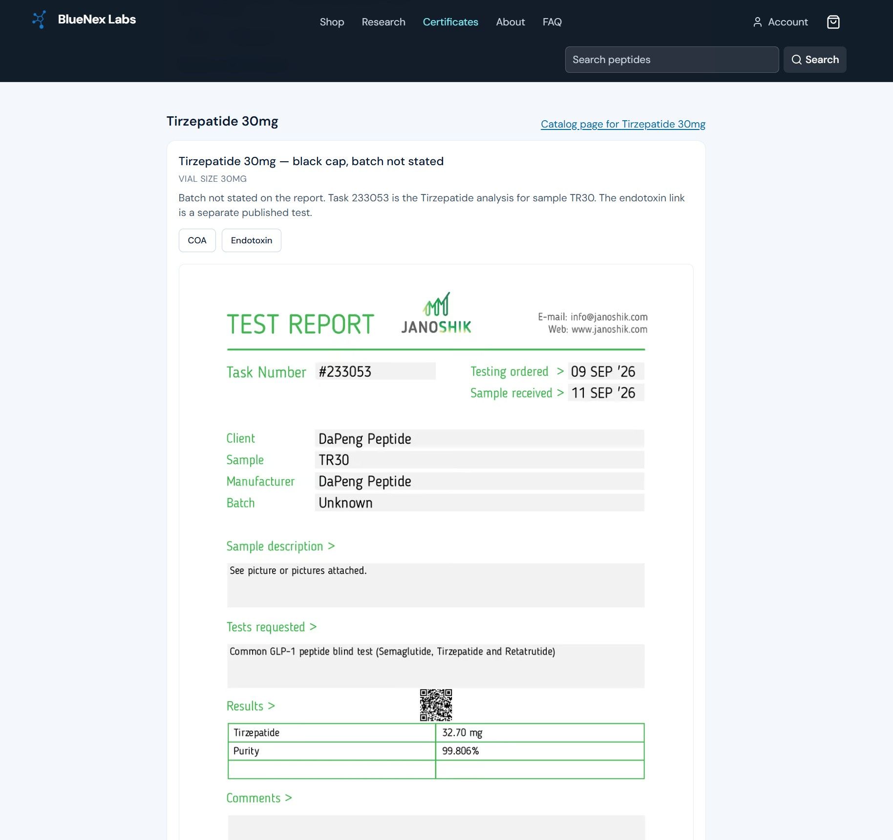Click the black cap batch title
893x840 pixels.
pos(311,161)
